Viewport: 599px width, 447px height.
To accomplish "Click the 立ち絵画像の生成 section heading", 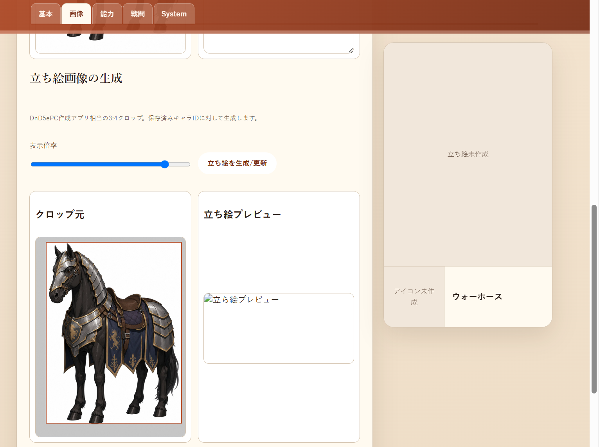I will point(76,78).
